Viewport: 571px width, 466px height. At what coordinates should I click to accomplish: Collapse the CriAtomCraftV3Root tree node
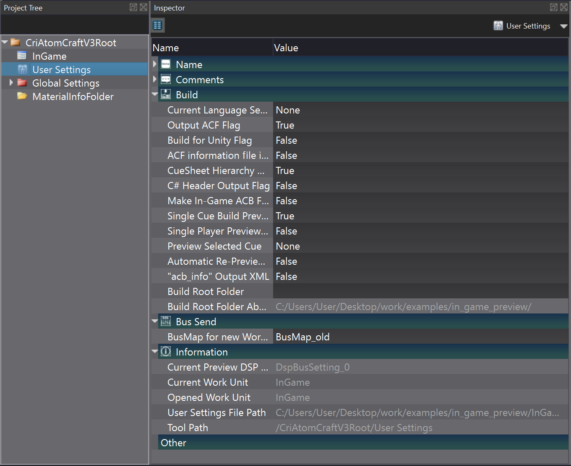[5, 42]
